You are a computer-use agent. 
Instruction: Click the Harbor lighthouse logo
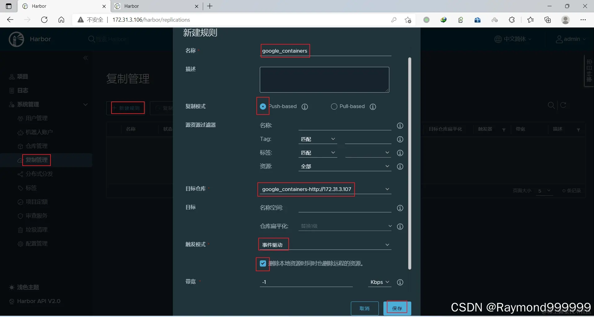[x=16, y=39]
